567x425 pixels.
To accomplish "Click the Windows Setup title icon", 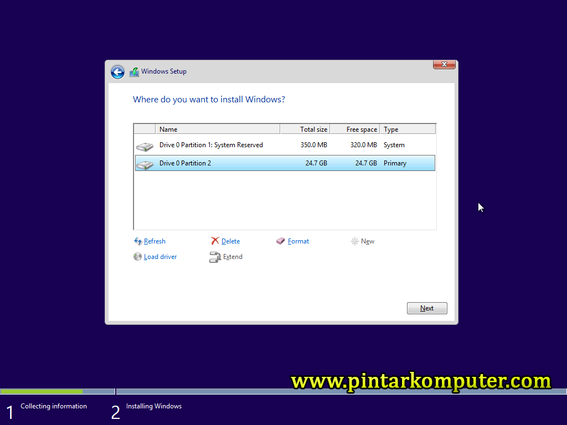I will click(134, 72).
